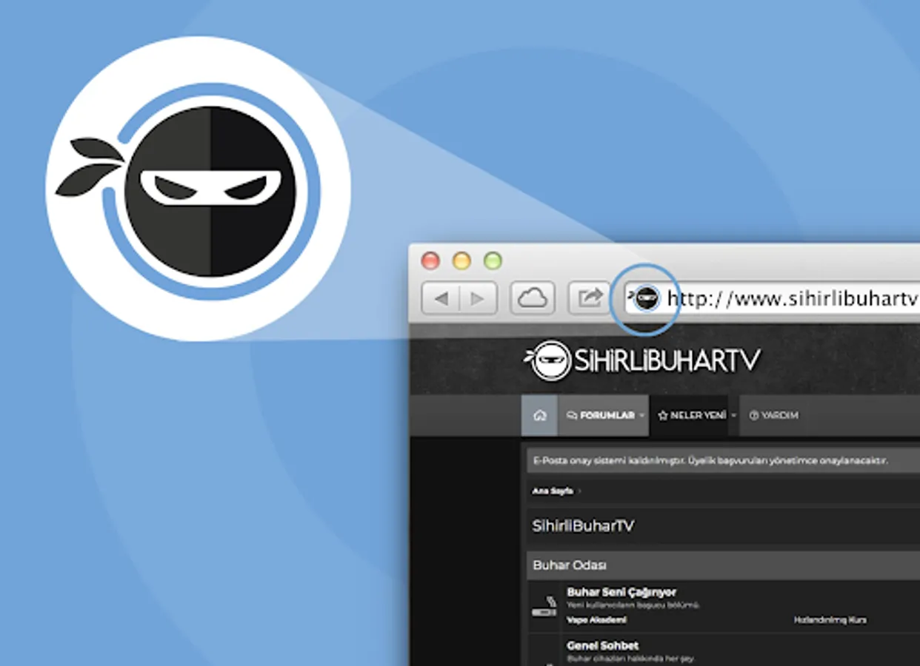Open the Hızlandırılmış Kurs subforum link
Screen dimensions: 920x666
coord(830,620)
